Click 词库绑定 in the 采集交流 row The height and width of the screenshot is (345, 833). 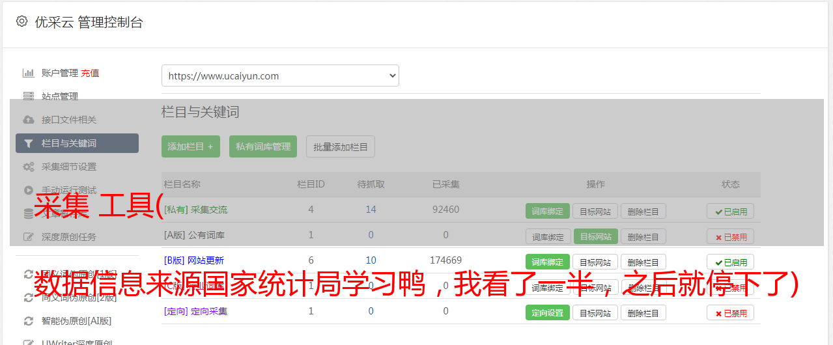click(548, 211)
